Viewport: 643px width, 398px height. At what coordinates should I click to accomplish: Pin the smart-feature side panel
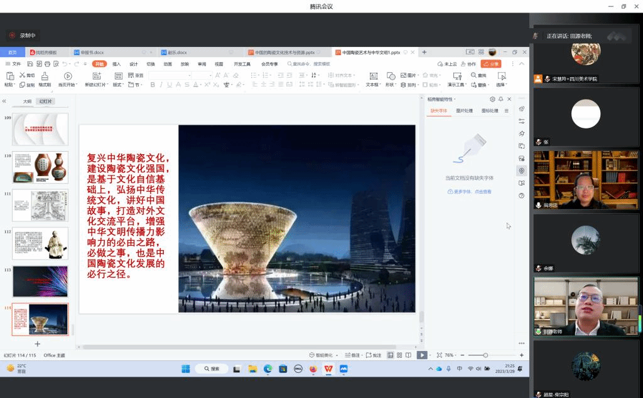(x=500, y=99)
